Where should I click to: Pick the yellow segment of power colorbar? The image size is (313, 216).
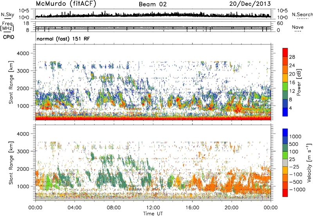click(285, 78)
